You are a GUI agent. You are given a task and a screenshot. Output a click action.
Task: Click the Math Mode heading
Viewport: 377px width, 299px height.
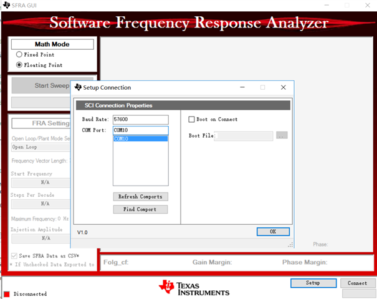(52, 44)
